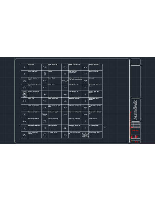Click the 'Mushroom Head NC' label text
Viewport: 155px width, 201px height.
pyautogui.click(x=74, y=98)
